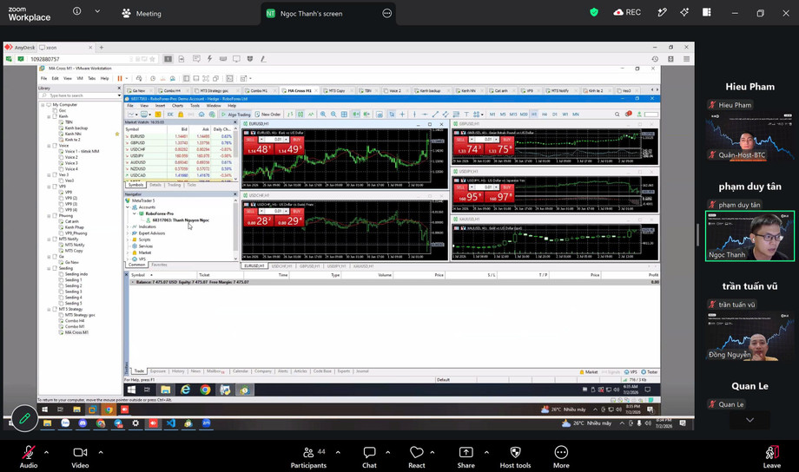
Task: Expand Expert Advisors node in Navigator
Action: pos(128,233)
